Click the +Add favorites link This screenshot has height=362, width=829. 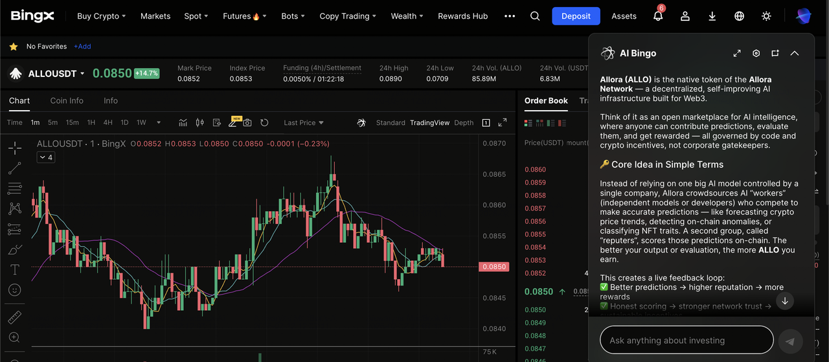82,47
